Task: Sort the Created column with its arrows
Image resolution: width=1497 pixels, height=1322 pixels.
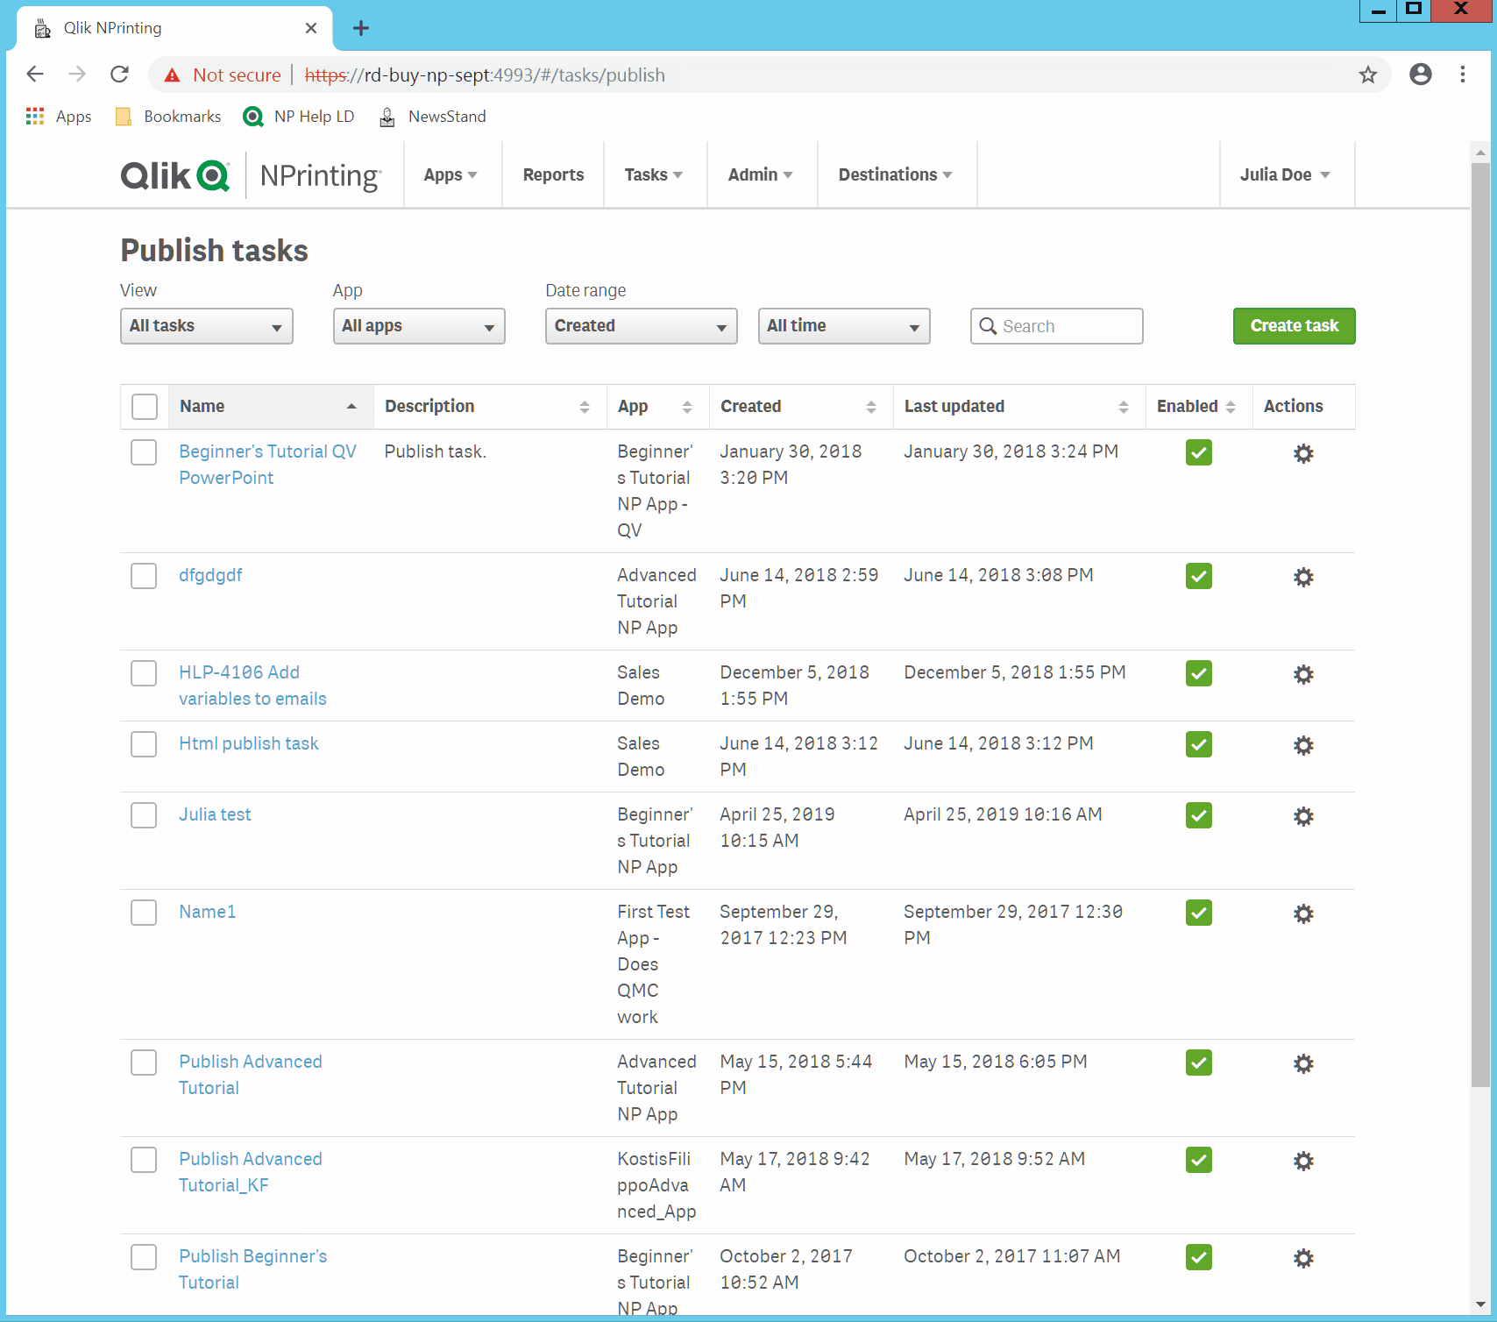Action: [x=870, y=407]
